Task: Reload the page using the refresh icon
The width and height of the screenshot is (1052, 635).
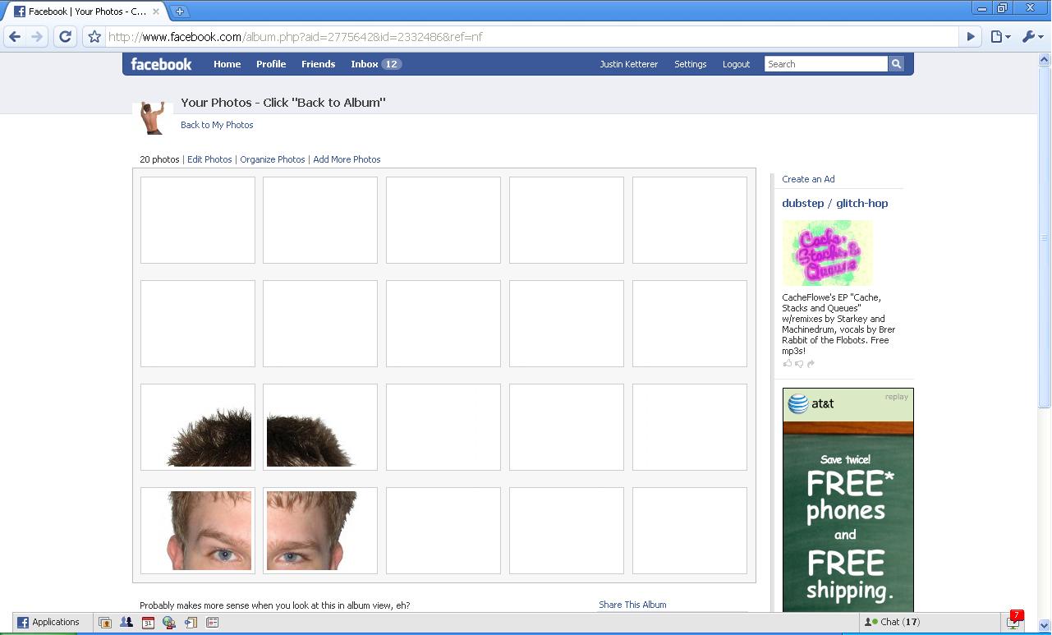Action: (65, 37)
